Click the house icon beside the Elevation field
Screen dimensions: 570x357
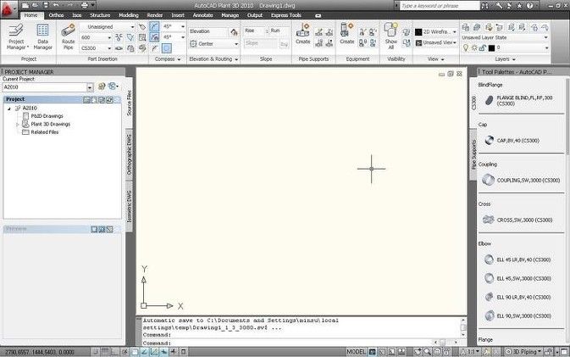[x=234, y=32]
